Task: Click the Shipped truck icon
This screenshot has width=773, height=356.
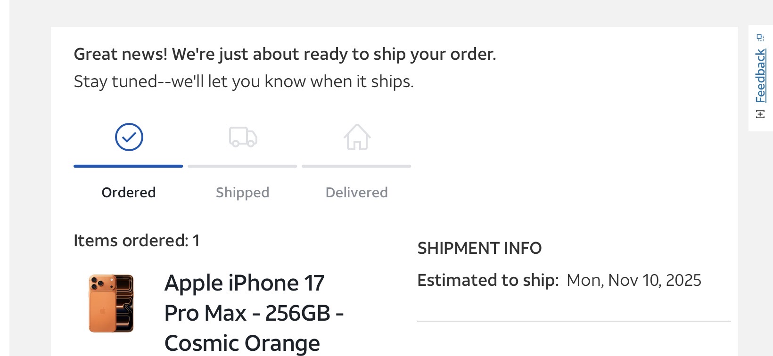Action: pyautogui.click(x=243, y=137)
